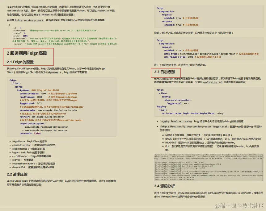Click the JSON response snippet image
266x211 pixels.
pos(61,36)
